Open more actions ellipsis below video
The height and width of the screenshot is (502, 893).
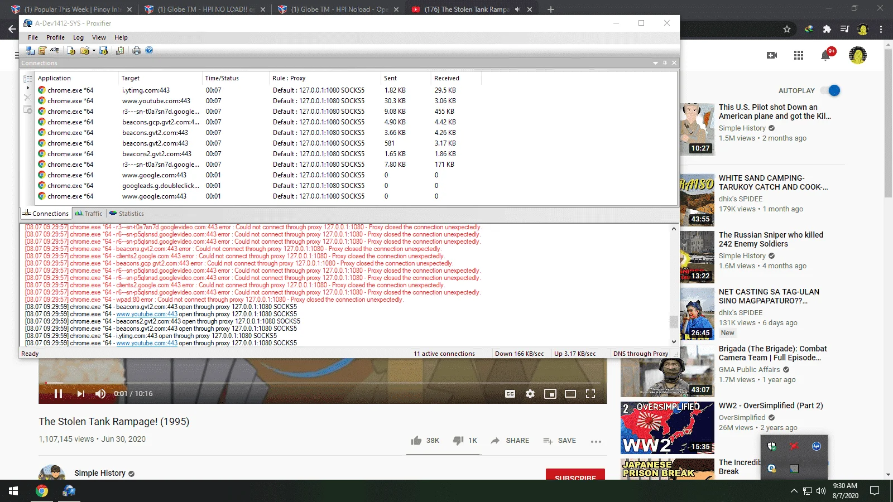(x=596, y=441)
